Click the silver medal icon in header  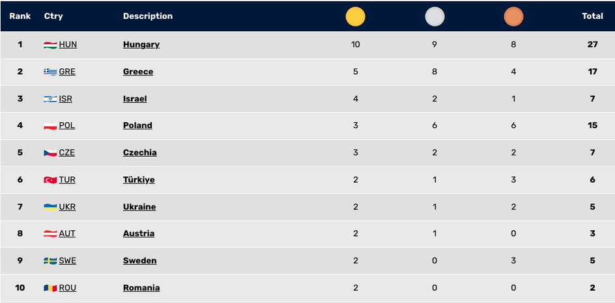435,17
